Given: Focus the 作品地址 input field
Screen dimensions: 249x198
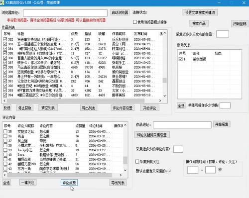Looking at the screenshot, I should (182, 125).
